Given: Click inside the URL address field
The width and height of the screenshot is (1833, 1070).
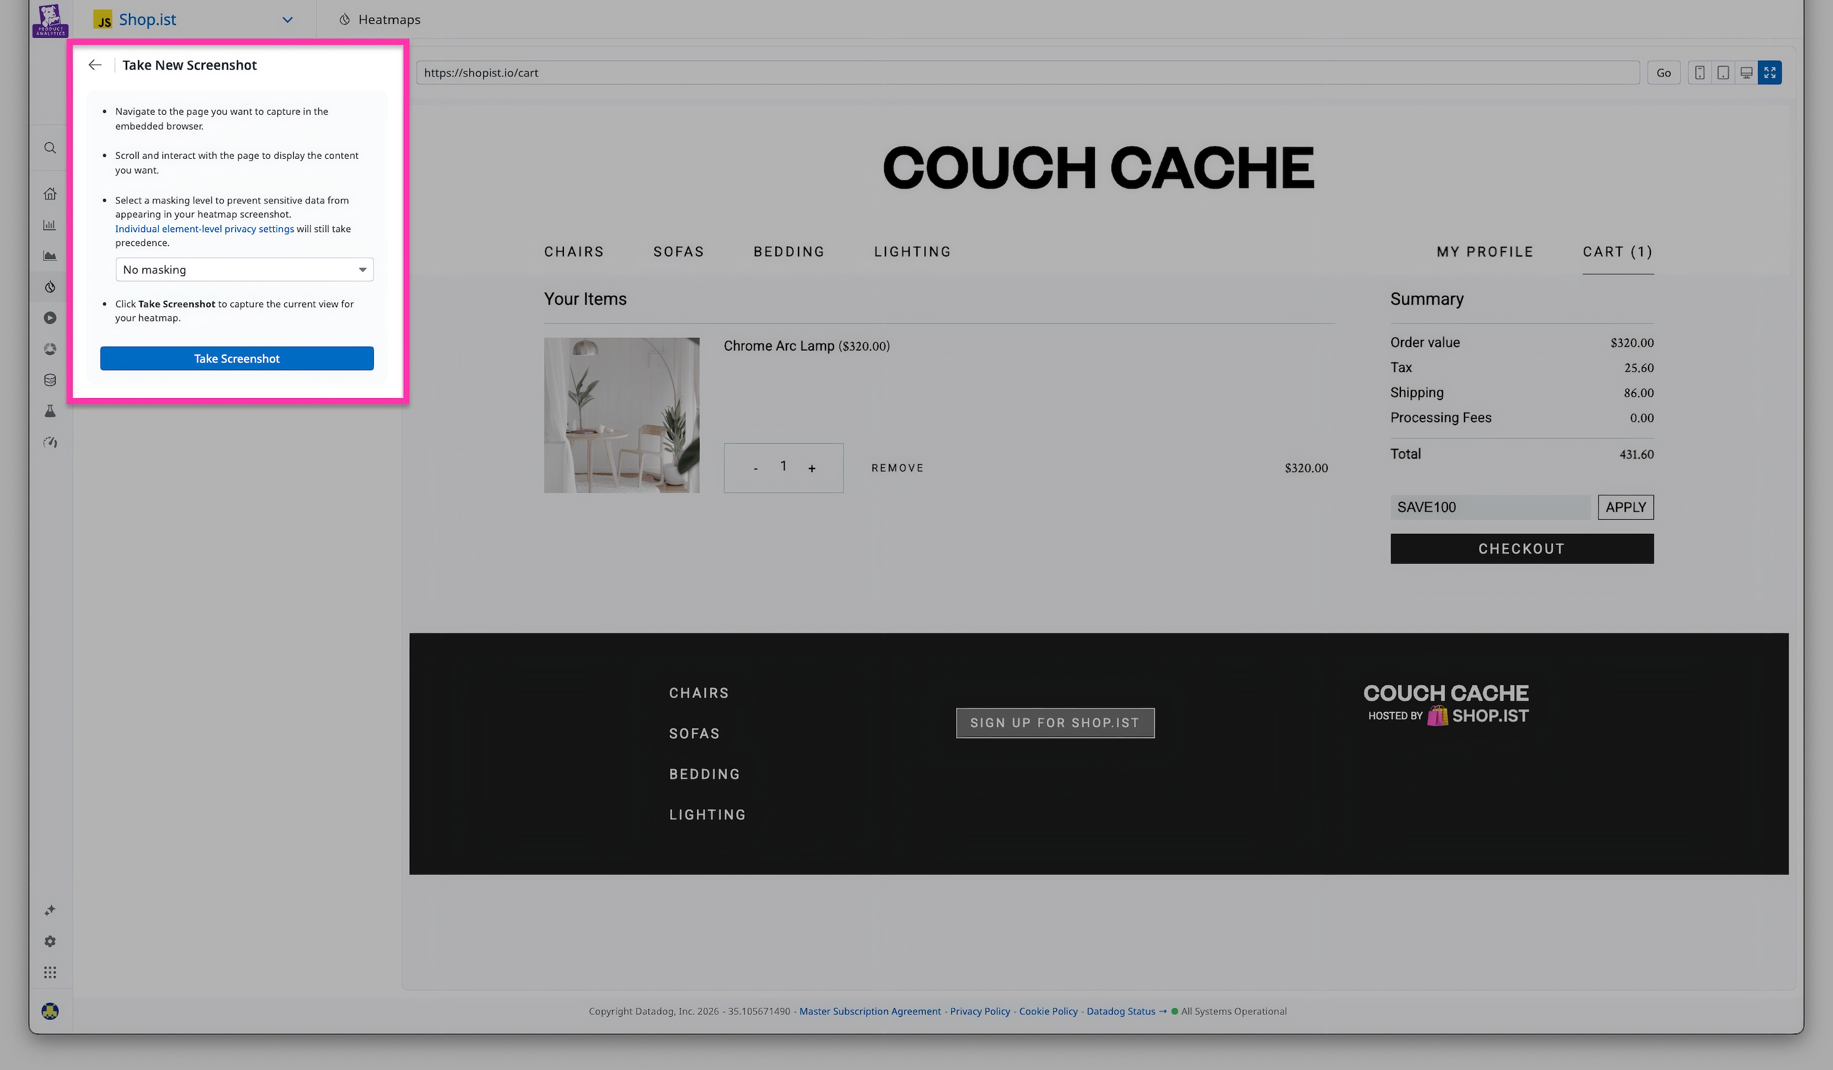Looking at the screenshot, I should pyautogui.click(x=1019, y=72).
